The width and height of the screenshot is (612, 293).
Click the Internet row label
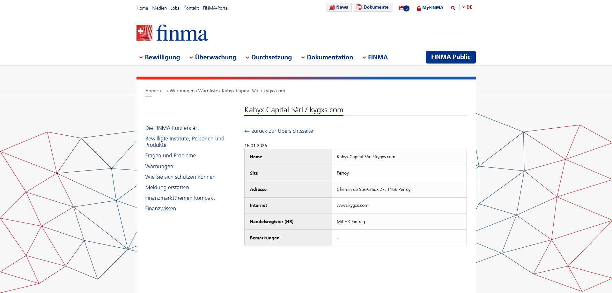[x=259, y=206]
